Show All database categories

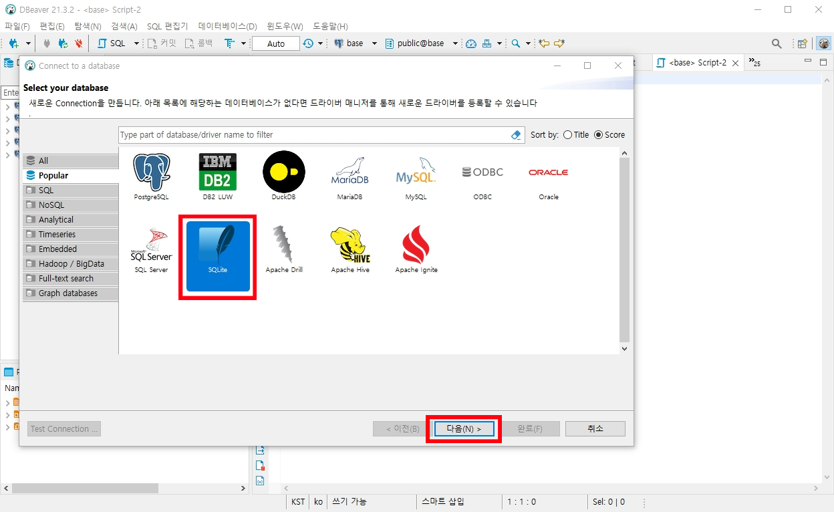pos(71,161)
